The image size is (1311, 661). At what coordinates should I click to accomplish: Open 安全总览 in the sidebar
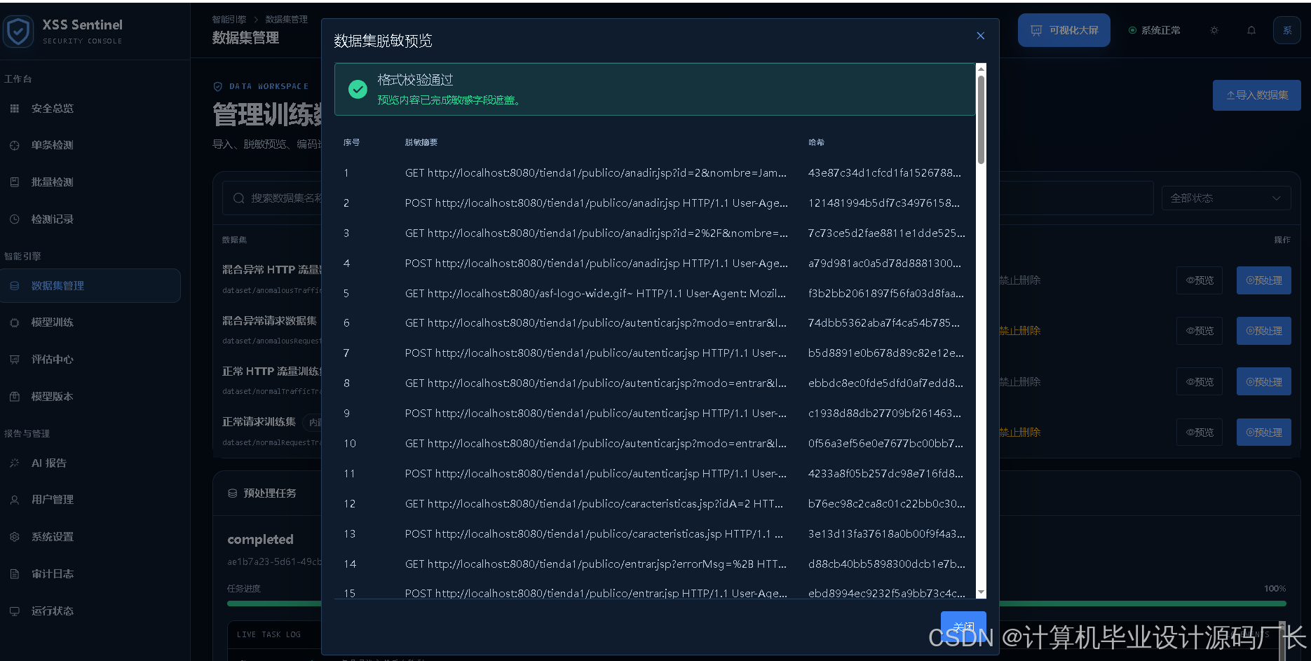(x=53, y=109)
